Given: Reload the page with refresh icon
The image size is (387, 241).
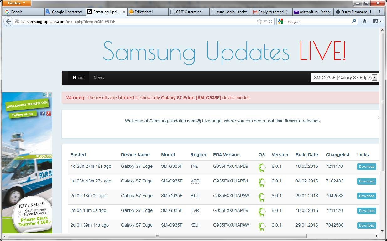Looking at the screenshot, I should coord(270,21).
